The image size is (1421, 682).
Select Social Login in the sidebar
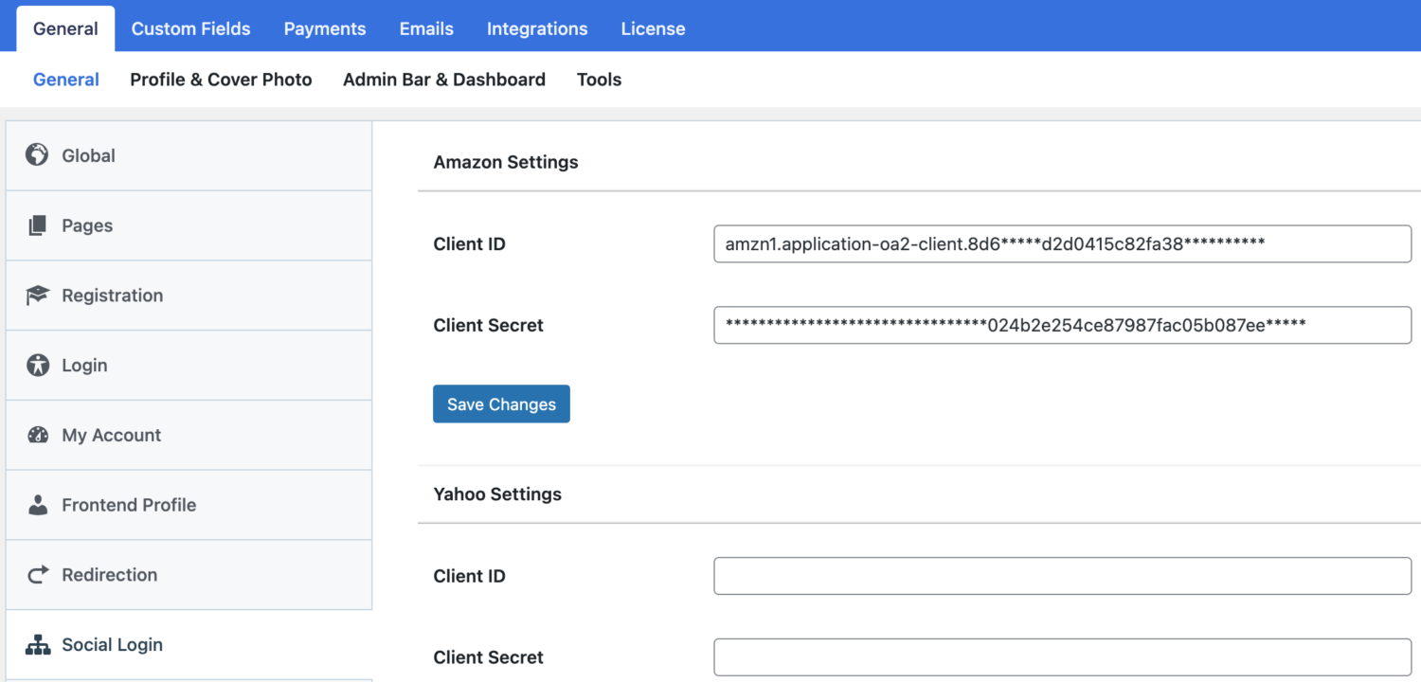point(189,645)
